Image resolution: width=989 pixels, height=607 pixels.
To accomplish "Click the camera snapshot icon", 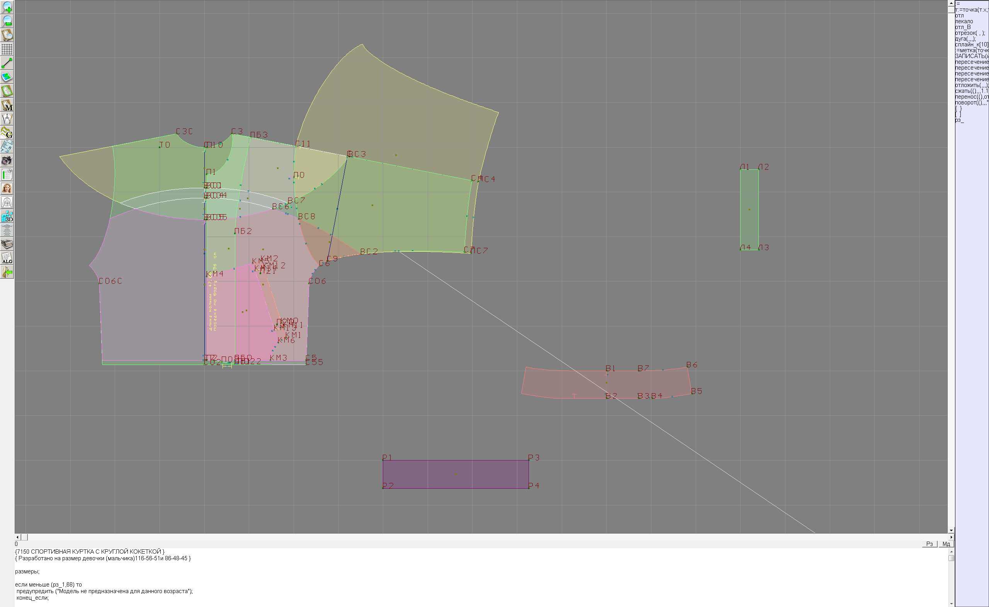I will pos(7,161).
